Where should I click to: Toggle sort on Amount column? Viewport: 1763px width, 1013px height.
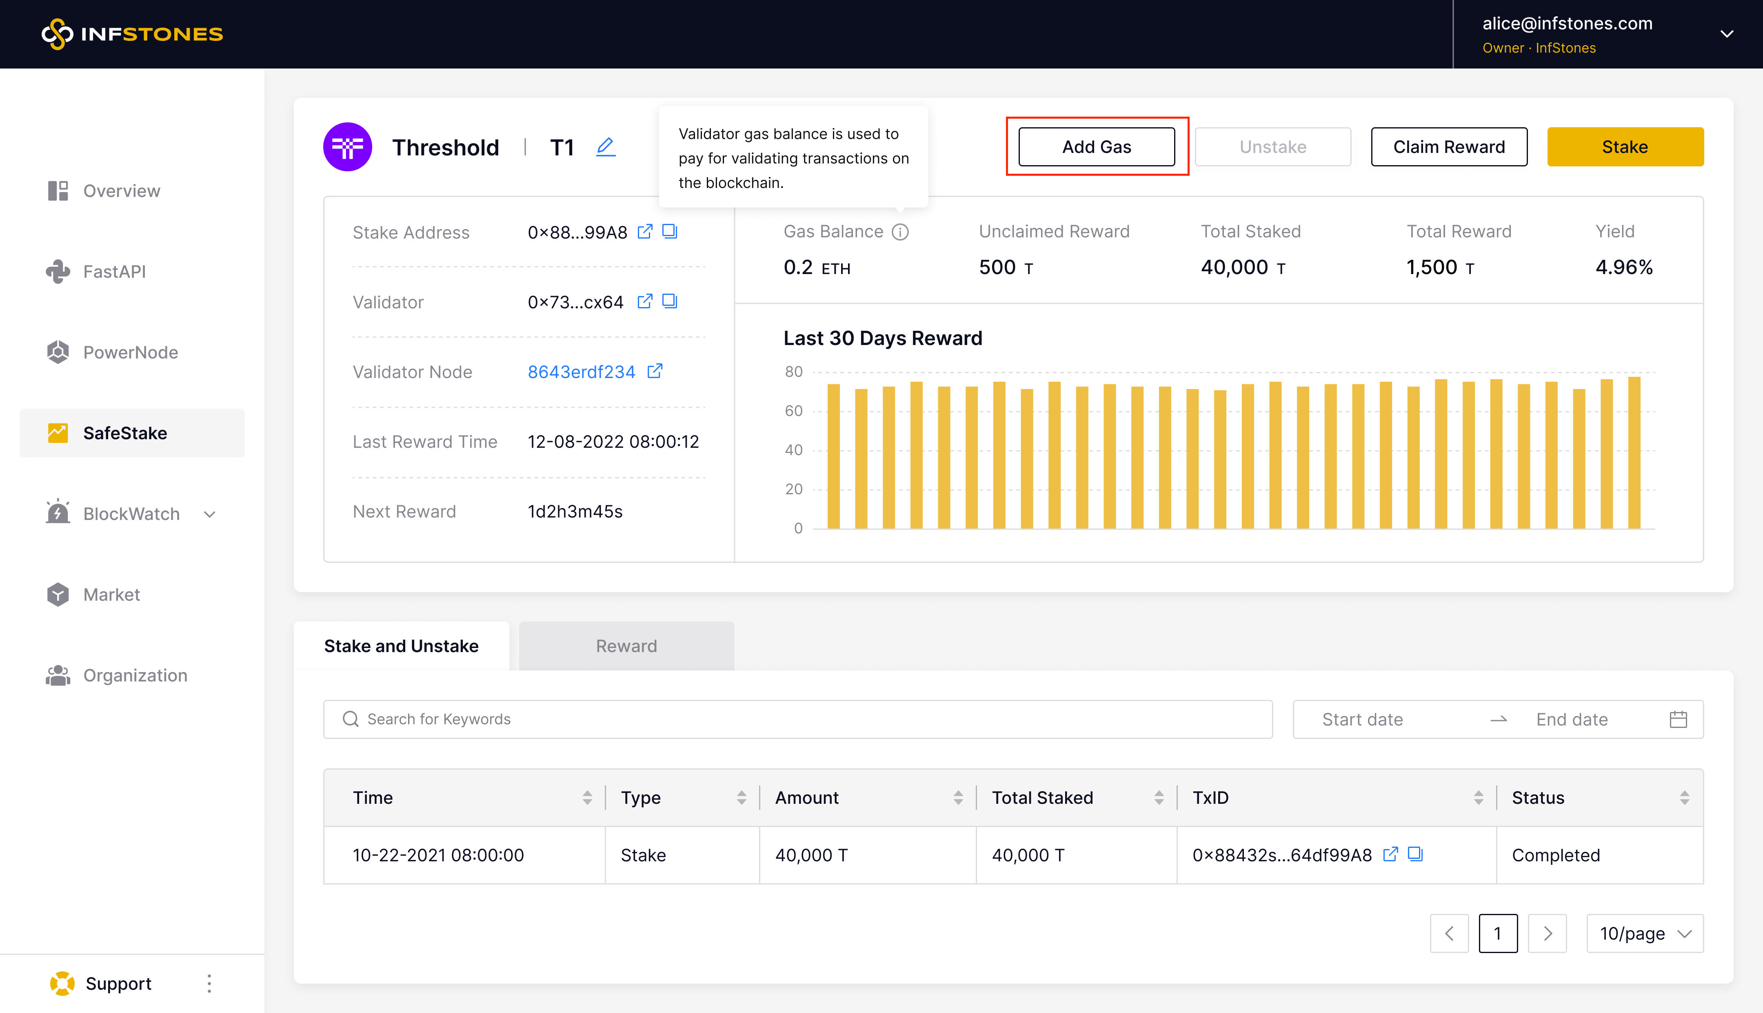click(958, 797)
